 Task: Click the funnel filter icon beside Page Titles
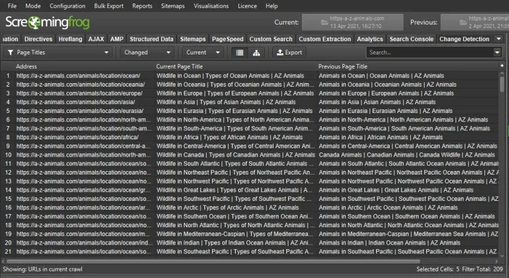point(10,53)
